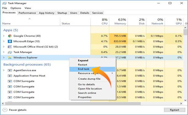This screenshot has height=115, width=188.
Task: Click the Task Manager icon in the Apps list
Action: coord(10,52)
